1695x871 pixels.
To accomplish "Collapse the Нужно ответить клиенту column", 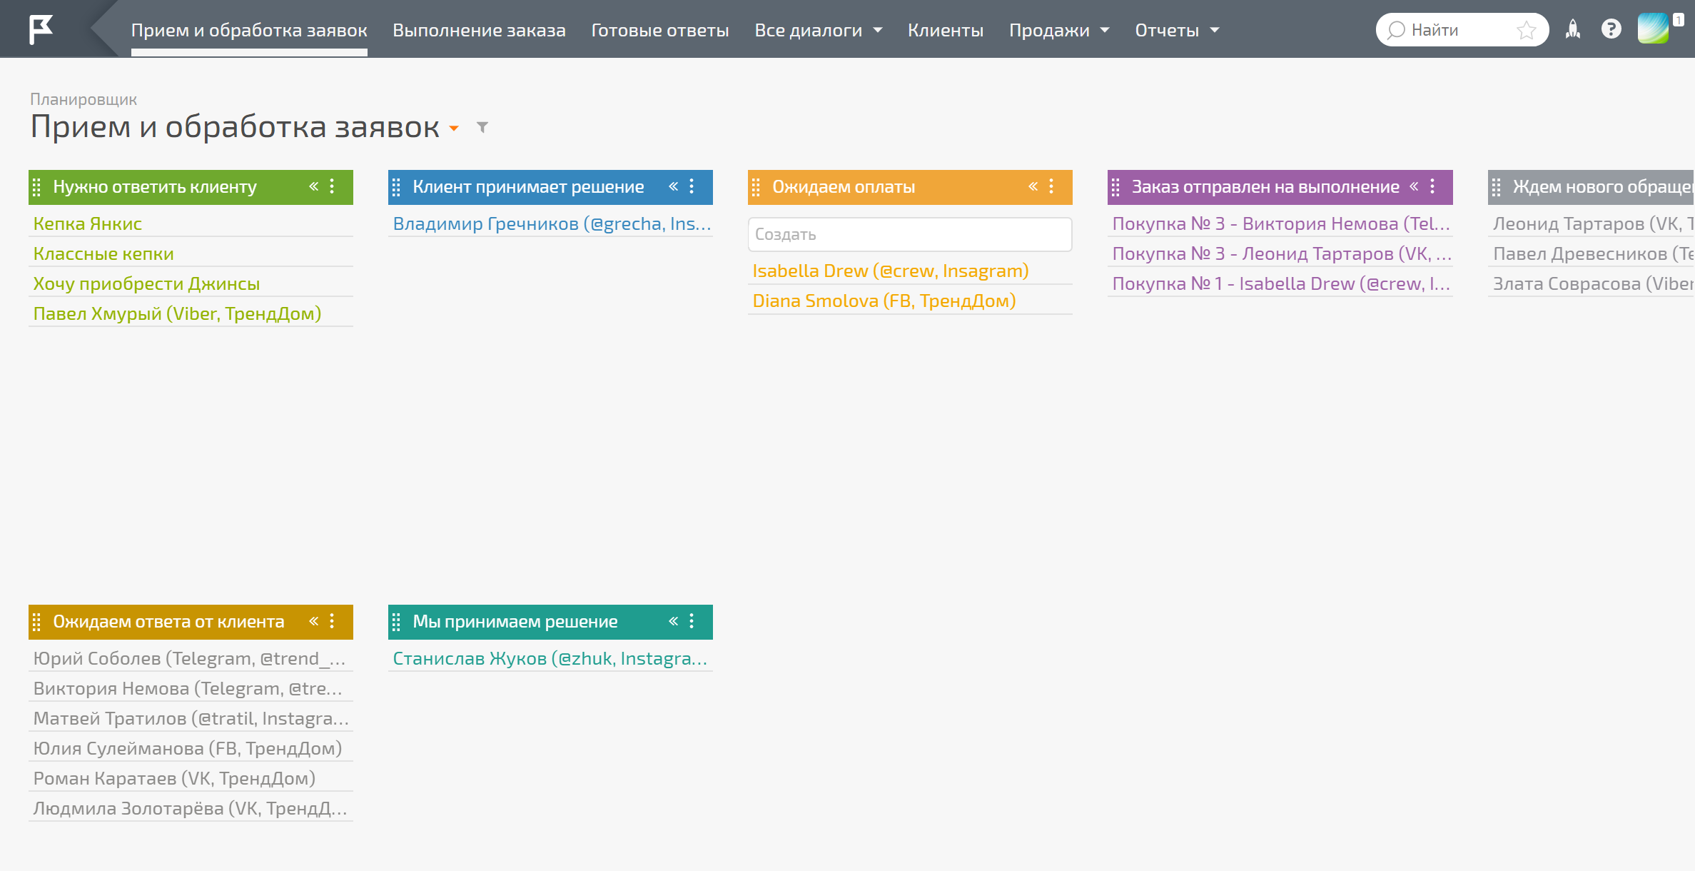I will coord(313,186).
